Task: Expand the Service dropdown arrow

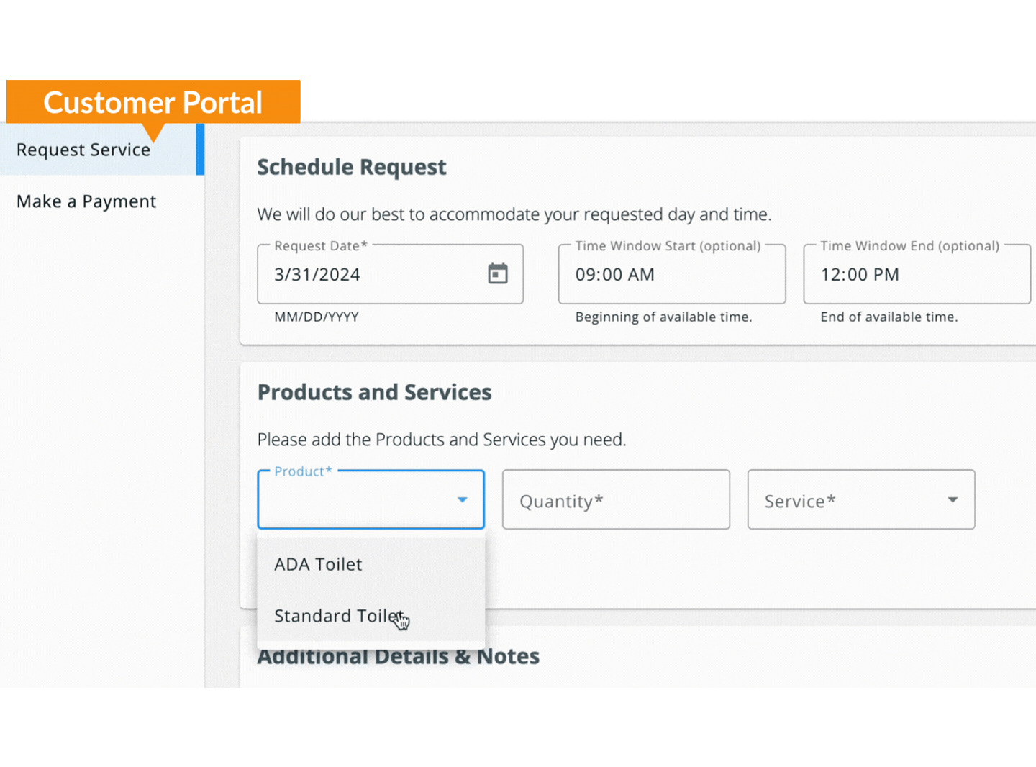Action: [x=952, y=500]
